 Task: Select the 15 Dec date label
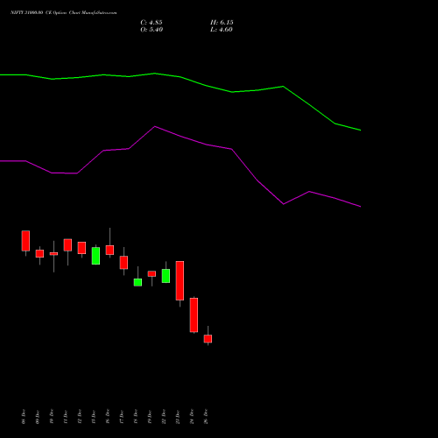click(x=94, y=417)
